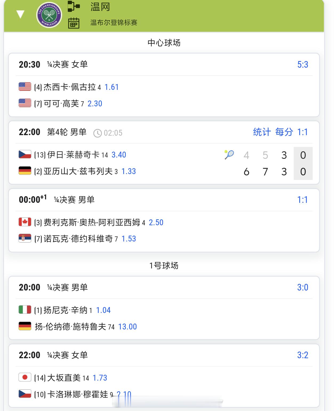Image resolution: width=336 pixels, height=411 pixels.
Task: Collapse the 温网 tournament section arrow
Action: tap(21, 14)
